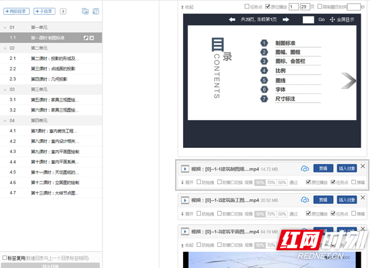Set 90% watch threshold for the 1-1 video
370x268 pixels.
(x=260, y=183)
